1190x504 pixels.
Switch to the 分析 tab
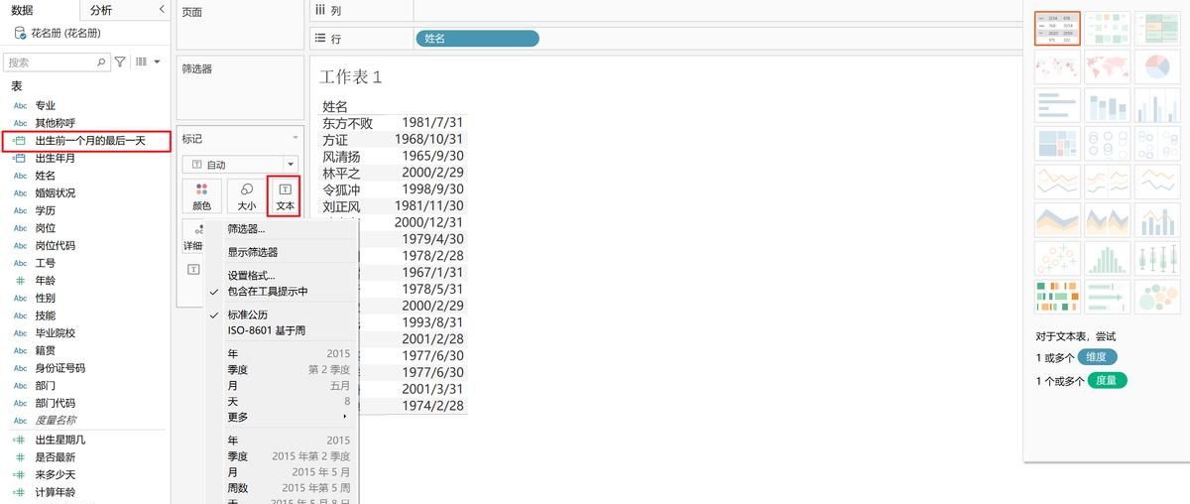click(101, 10)
